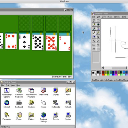
Task: Select the four of hearts card
Action: click(x=11, y=41)
